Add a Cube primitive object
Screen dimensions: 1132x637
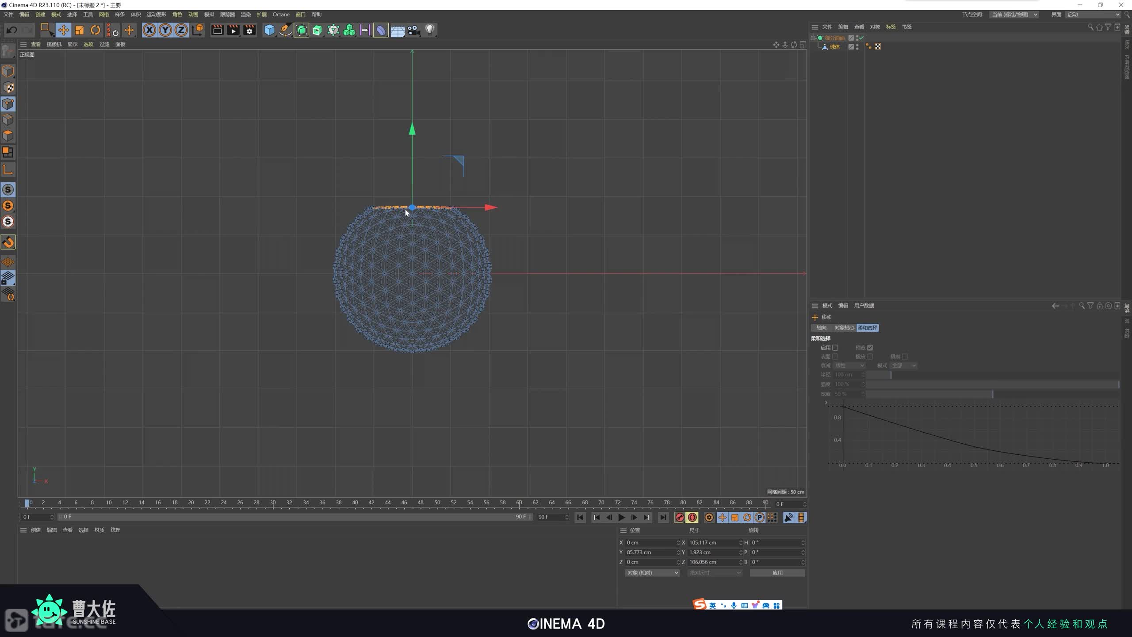tap(269, 30)
